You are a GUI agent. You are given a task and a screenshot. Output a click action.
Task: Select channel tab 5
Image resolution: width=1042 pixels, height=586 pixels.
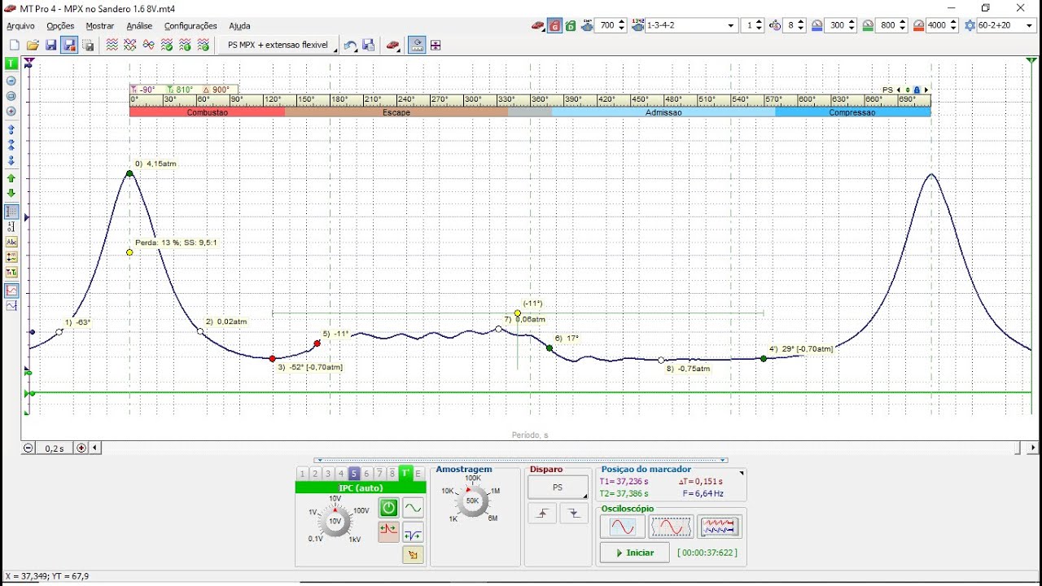click(354, 474)
